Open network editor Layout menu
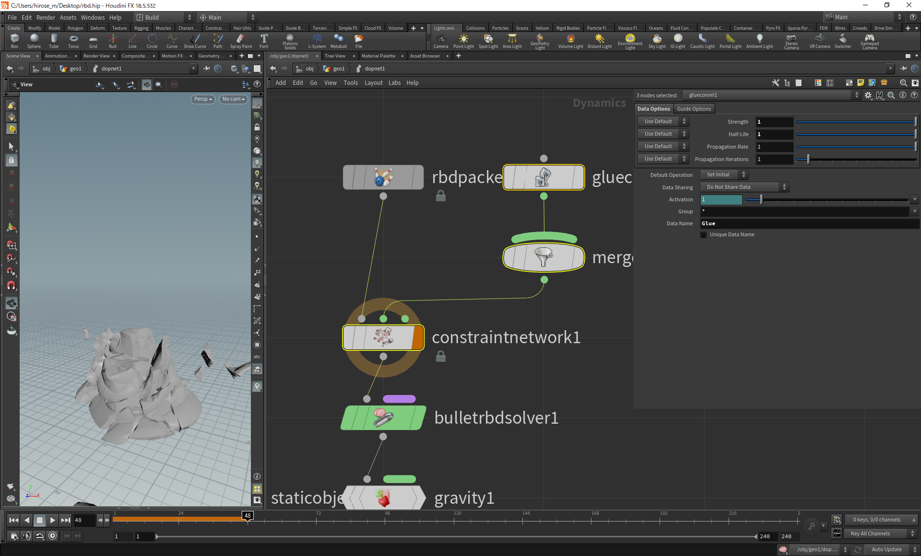 pos(373,83)
